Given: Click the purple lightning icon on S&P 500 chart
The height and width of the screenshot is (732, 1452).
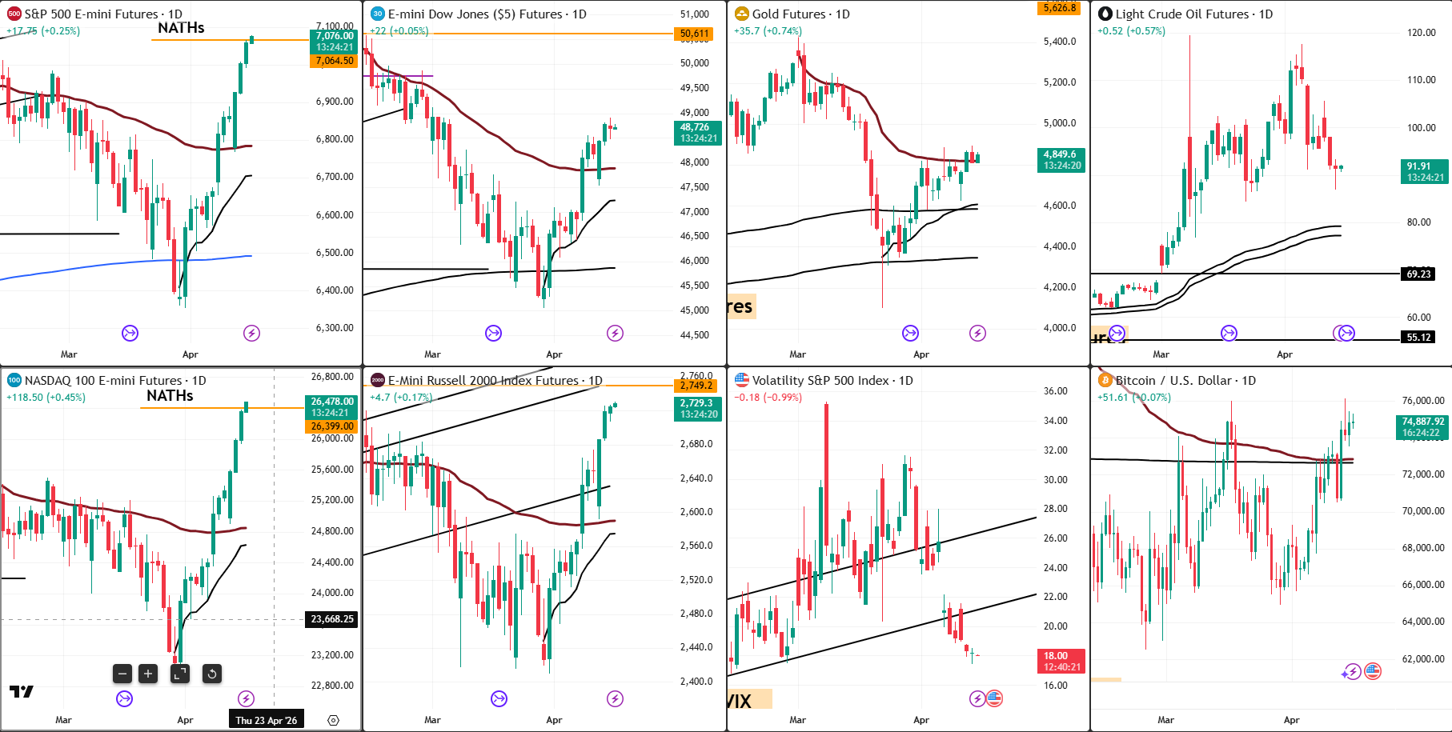Looking at the screenshot, I should pyautogui.click(x=252, y=334).
